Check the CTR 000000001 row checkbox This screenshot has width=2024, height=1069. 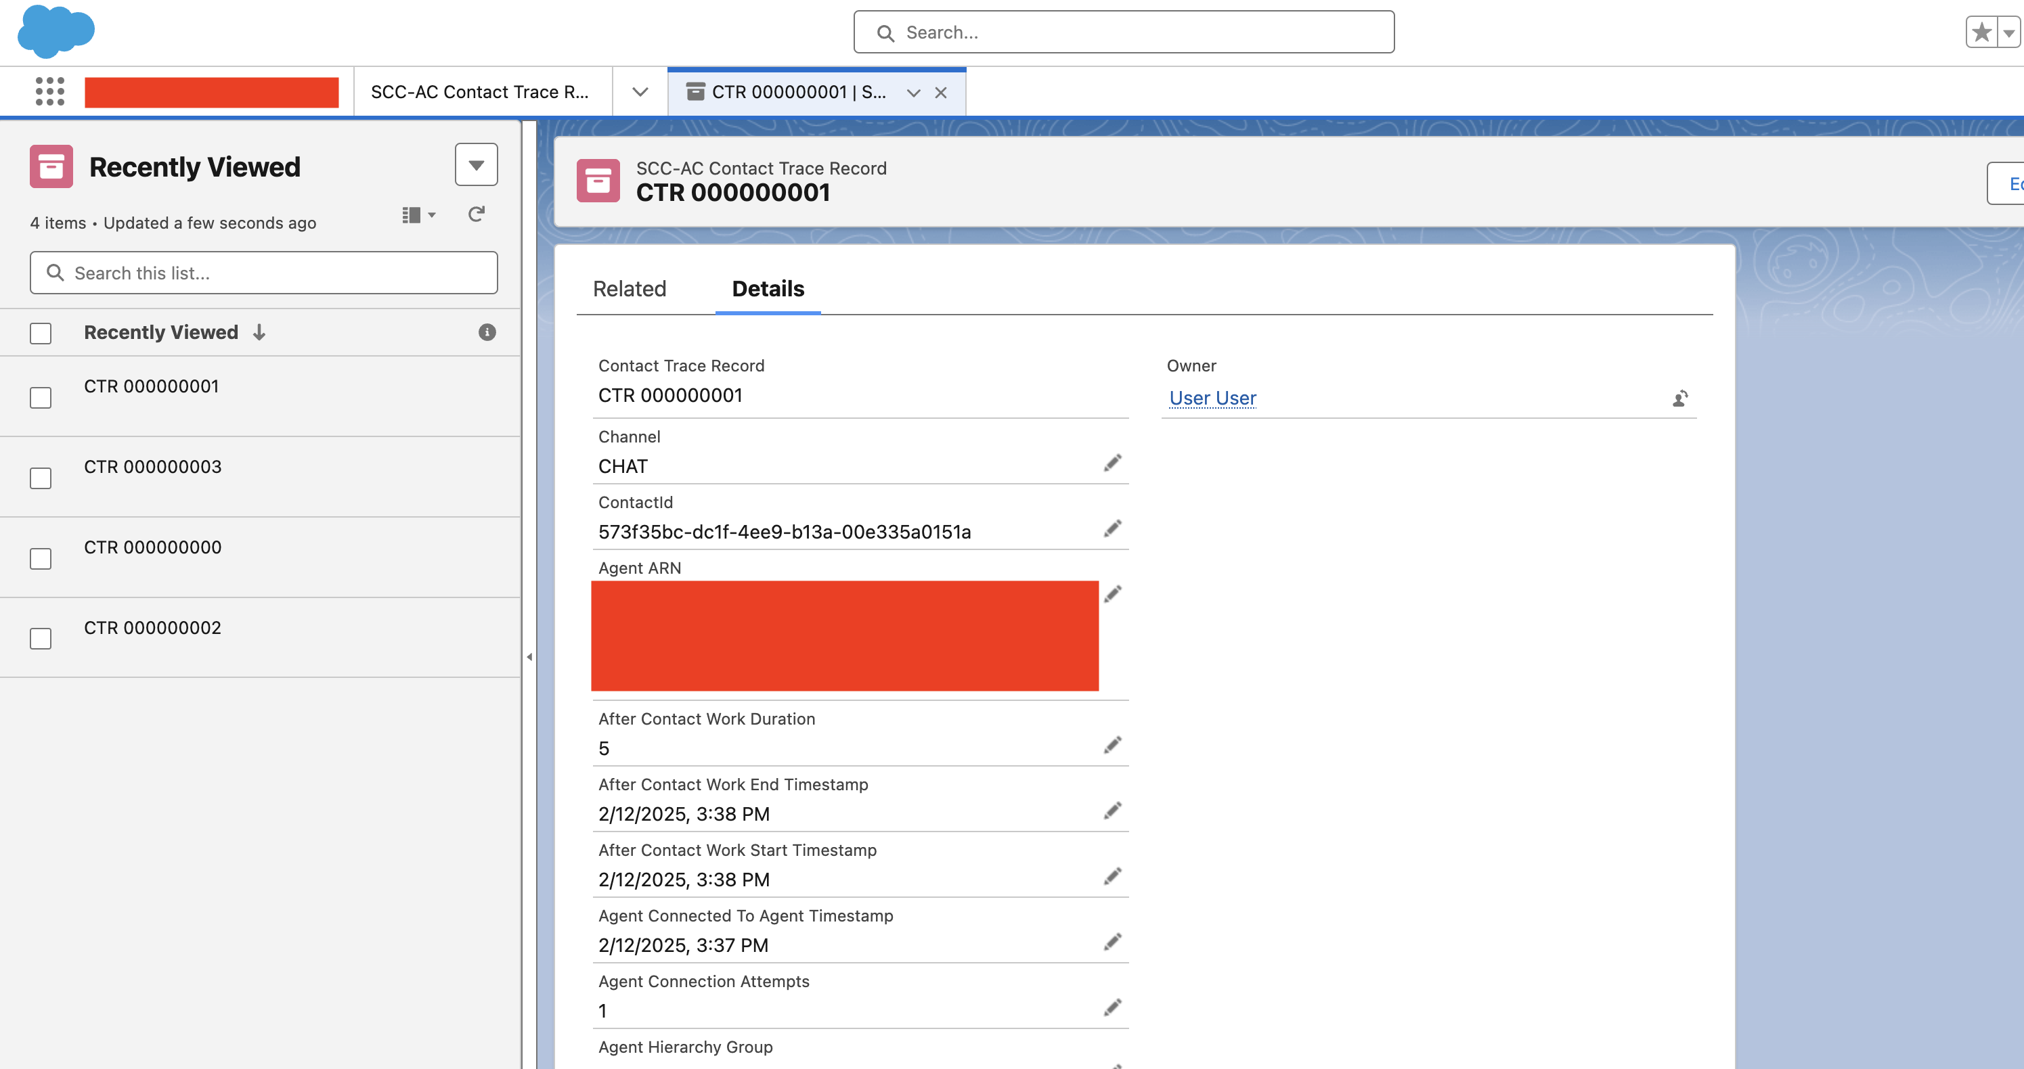point(41,397)
